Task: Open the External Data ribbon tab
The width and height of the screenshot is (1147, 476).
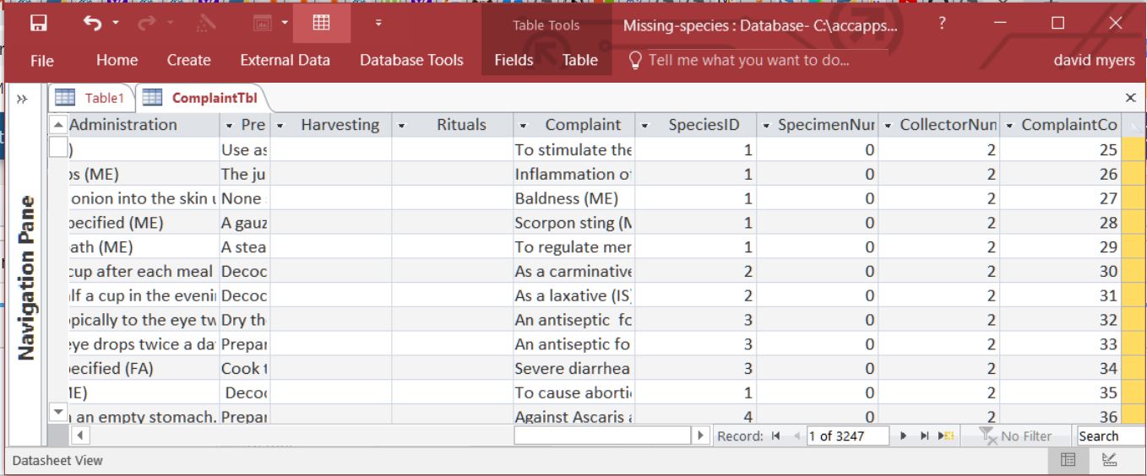Action: (x=285, y=60)
